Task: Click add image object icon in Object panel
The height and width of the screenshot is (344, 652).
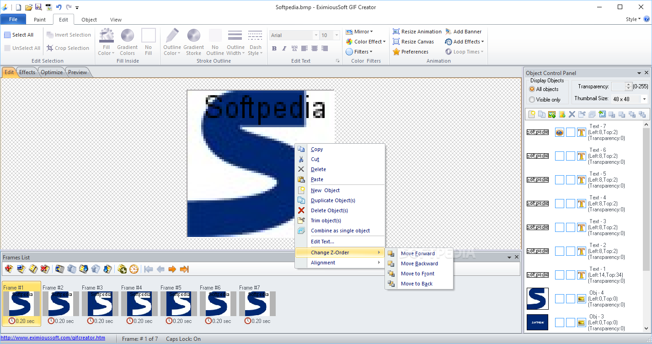Action: click(552, 114)
